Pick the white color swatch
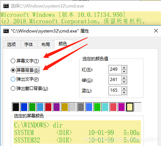The image size is (161, 146). pos(138,107)
